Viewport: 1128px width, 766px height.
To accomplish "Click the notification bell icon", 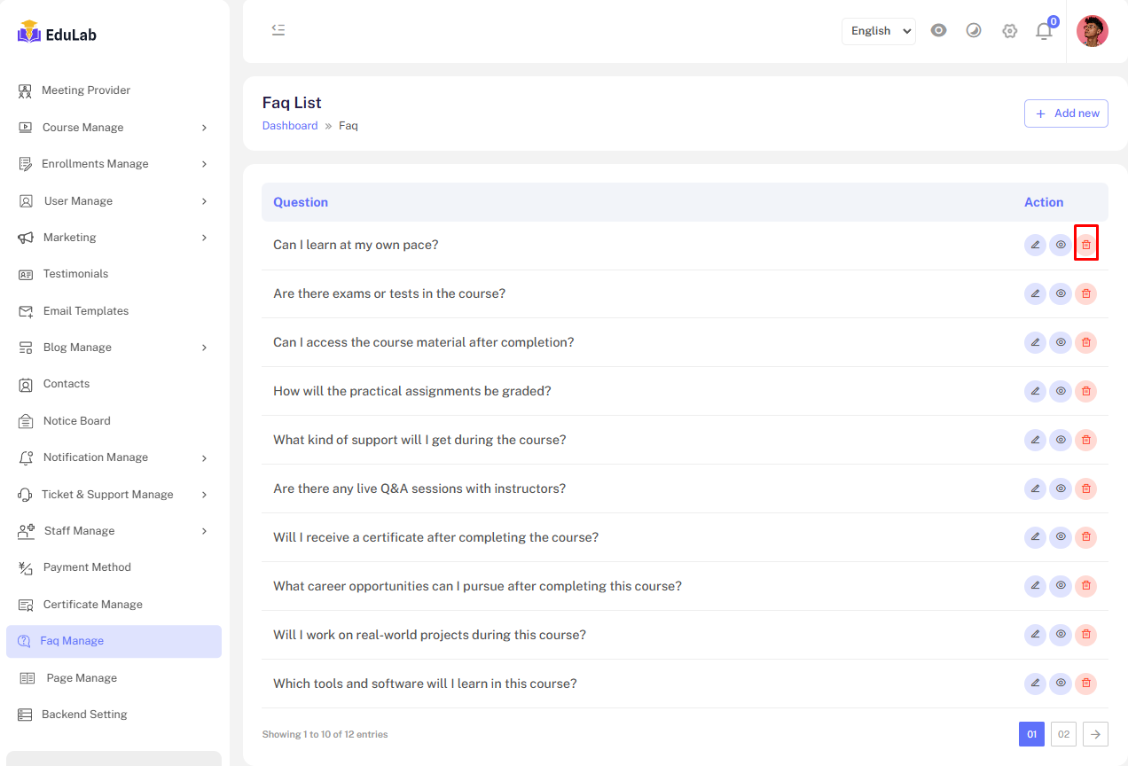I will [x=1044, y=31].
